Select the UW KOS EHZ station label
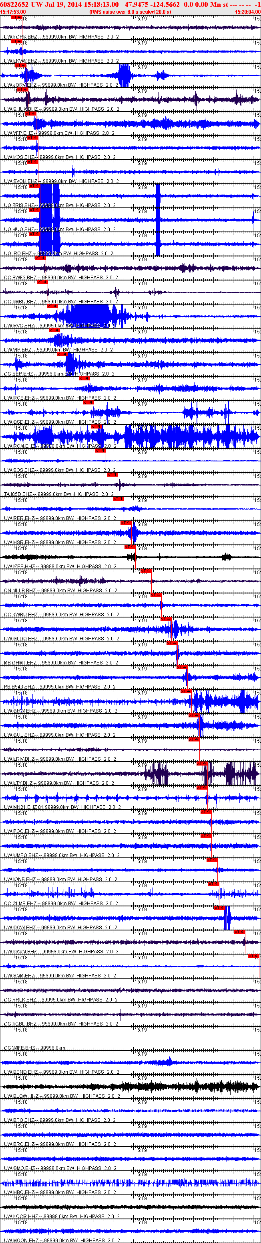The width and height of the screenshot is (261, 1243). (60, 158)
